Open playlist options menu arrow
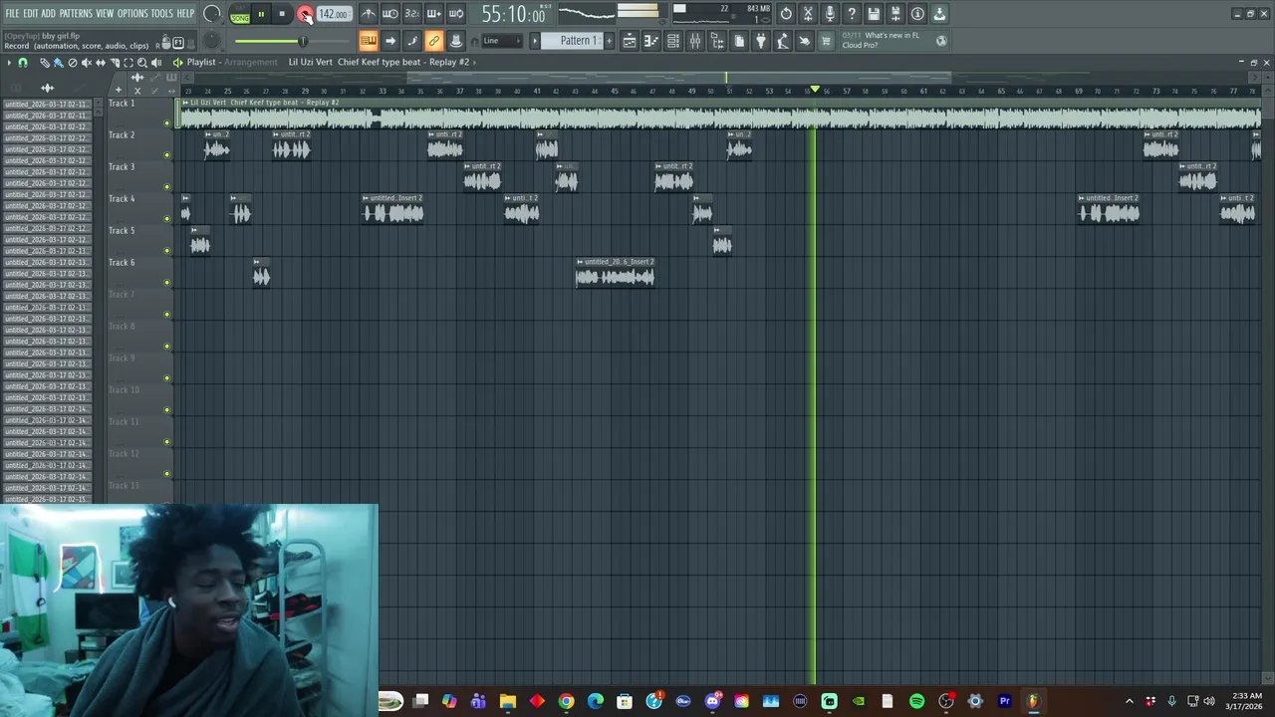Image resolution: width=1275 pixels, height=717 pixels. 8,63
